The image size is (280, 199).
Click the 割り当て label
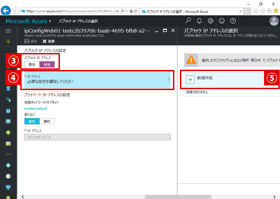(30, 115)
